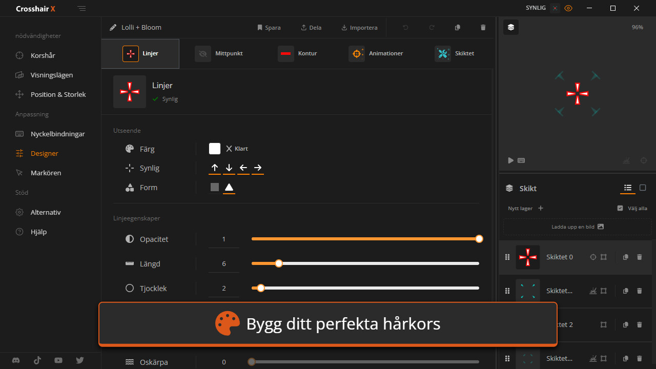Open Discord link in bottom-left corner

16,360
